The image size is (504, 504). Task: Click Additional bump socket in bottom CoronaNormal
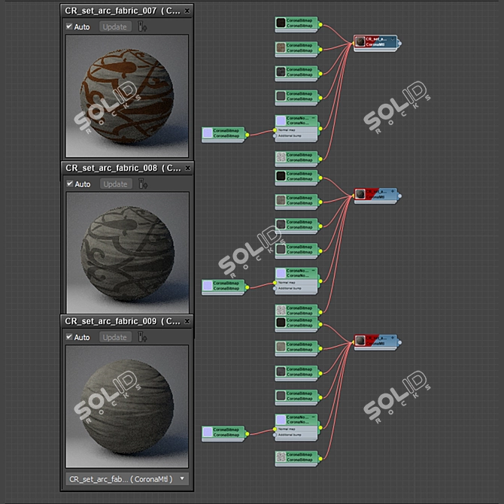click(275, 435)
